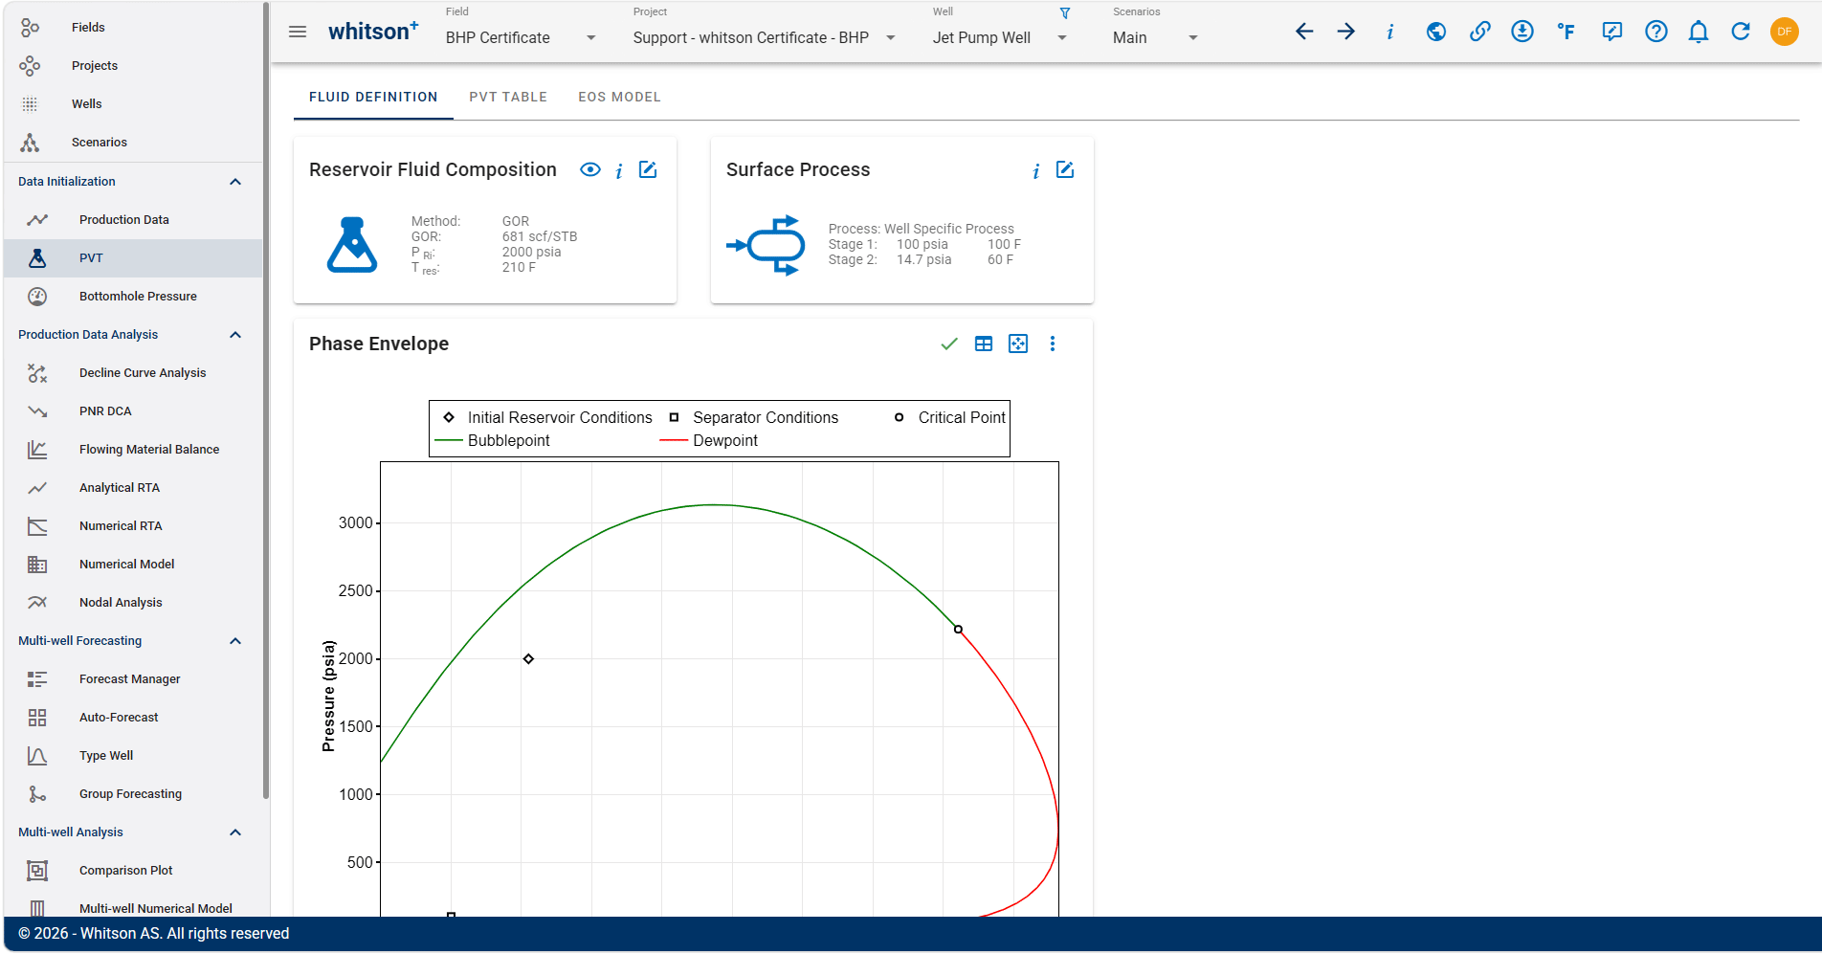Viewport: 1822px width, 954px height.
Task: Open the Field BHP Certificate dropdown
Action: point(522,37)
